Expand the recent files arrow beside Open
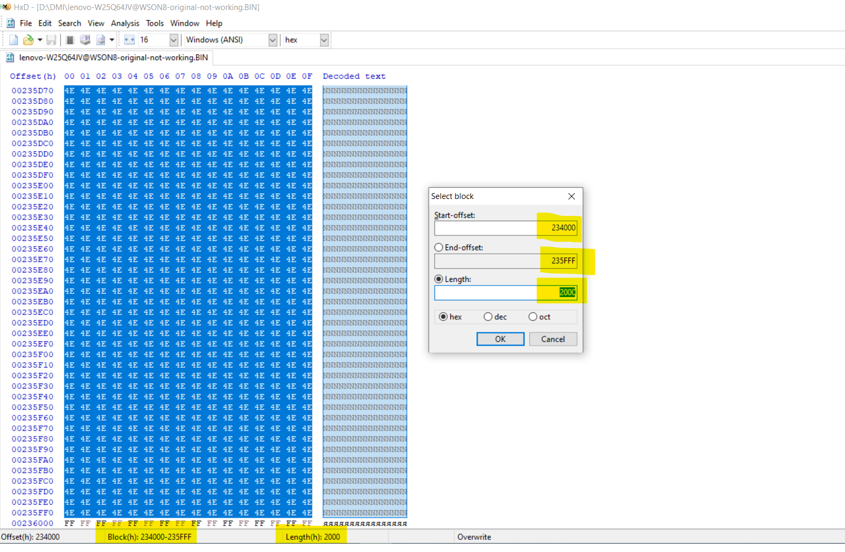Screen dimensions: 845x552 (40, 40)
